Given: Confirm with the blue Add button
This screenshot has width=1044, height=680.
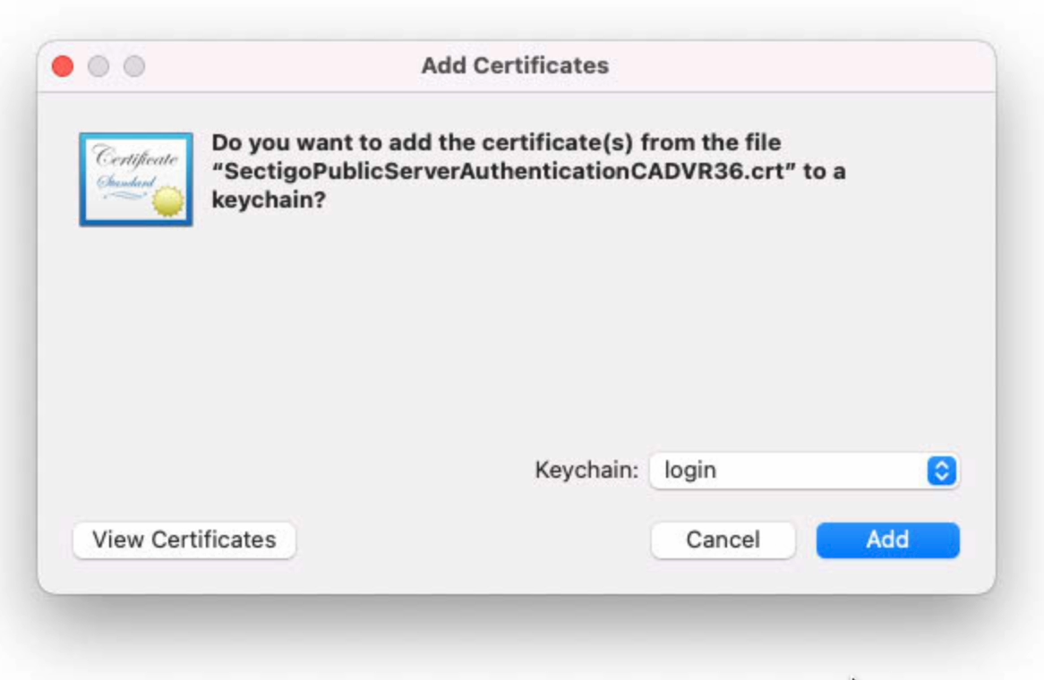Looking at the screenshot, I should [x=887, y=540].
